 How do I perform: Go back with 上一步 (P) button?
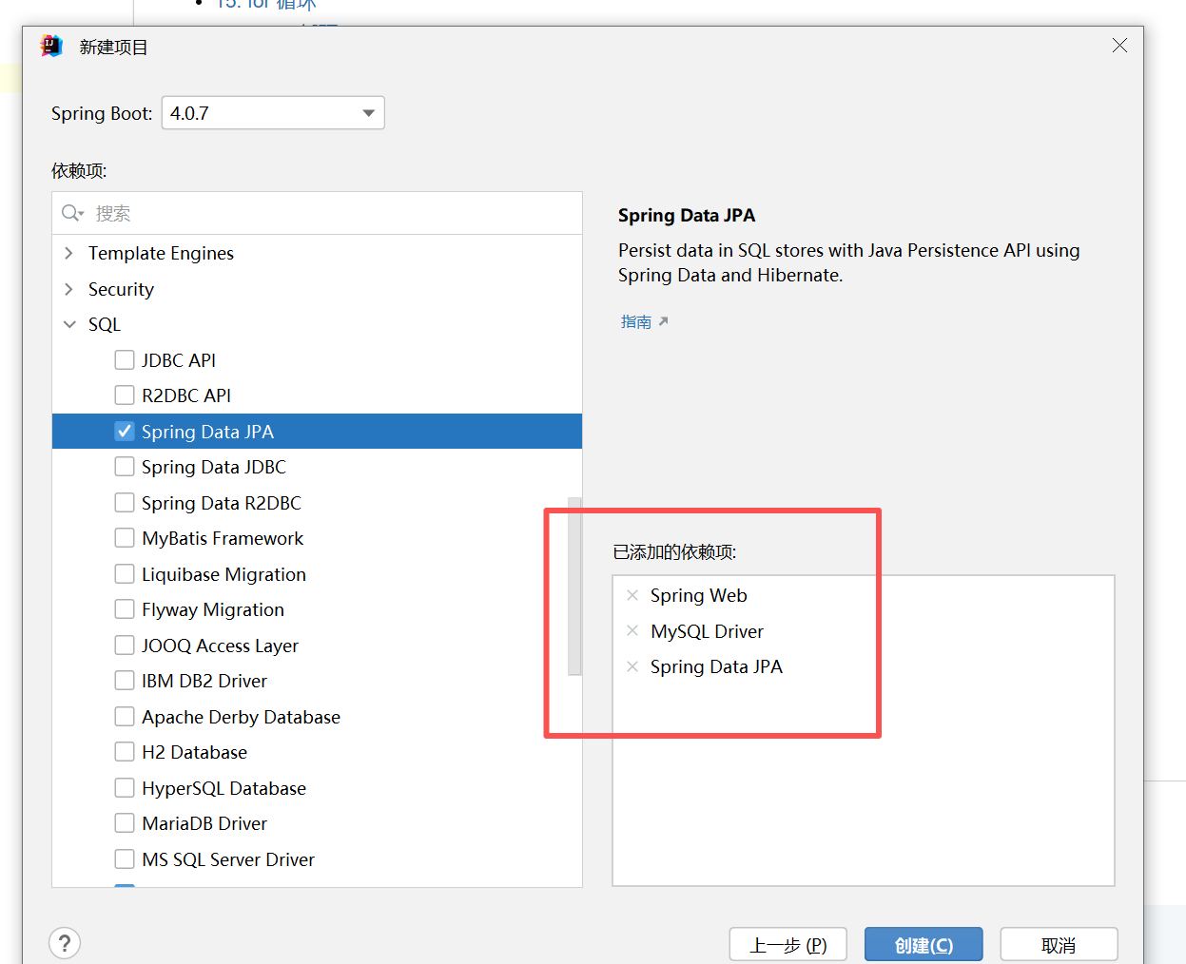click(x=787, y=945)
